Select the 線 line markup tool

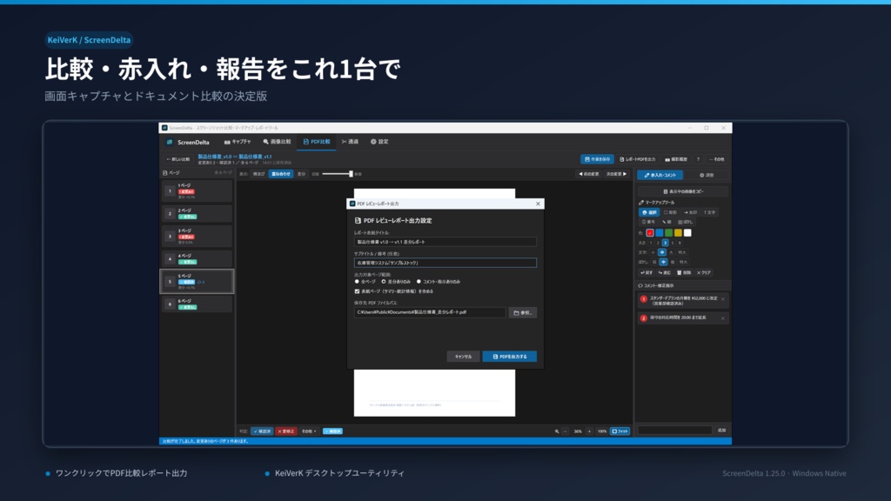[x=667, y=222]
